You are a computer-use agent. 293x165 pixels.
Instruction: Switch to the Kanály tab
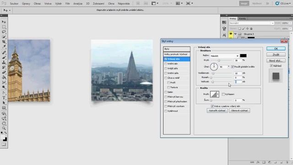coord(242,19)
